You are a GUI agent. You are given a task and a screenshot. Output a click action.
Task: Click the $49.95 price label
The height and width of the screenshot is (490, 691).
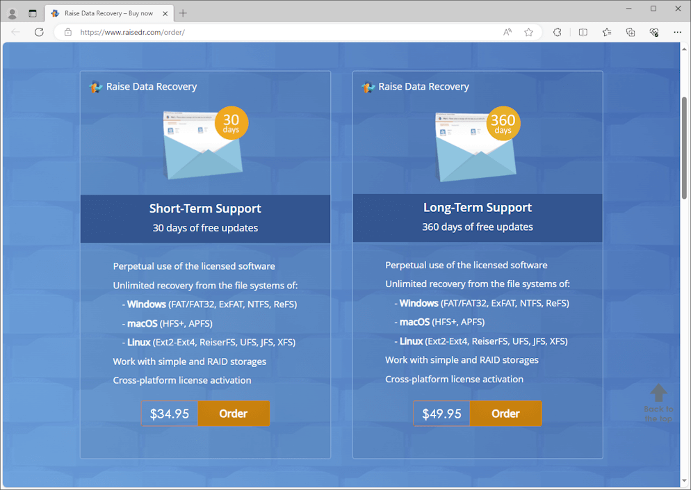(441, 414)
